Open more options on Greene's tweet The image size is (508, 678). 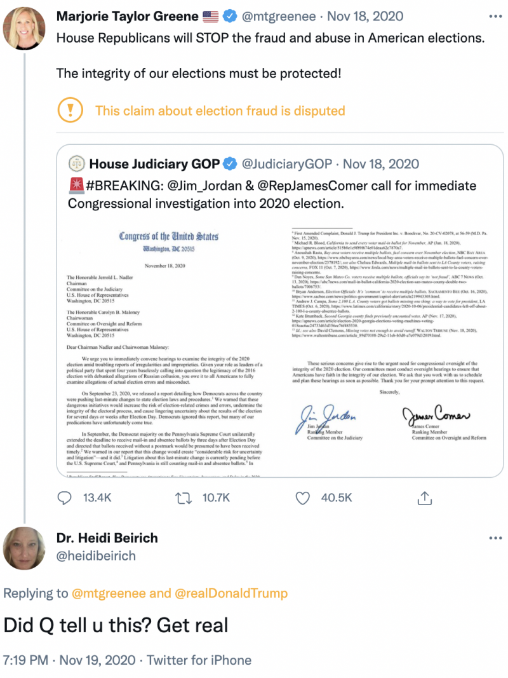point(495,15)
